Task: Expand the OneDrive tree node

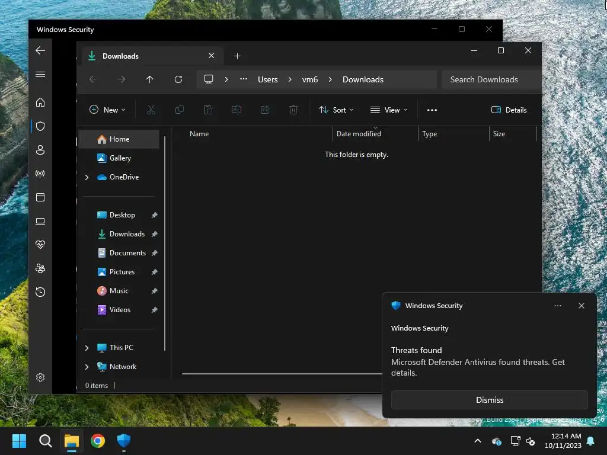Action: pos(87,177)
